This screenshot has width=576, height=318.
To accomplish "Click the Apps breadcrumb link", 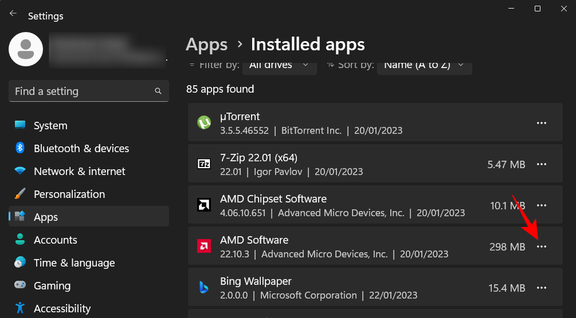I will pos(207,45).
